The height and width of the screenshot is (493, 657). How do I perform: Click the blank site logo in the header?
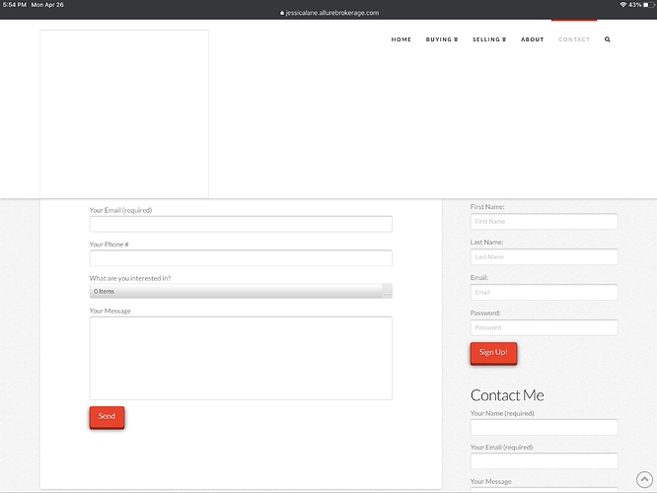pyautogui.click(x=124, y=114)
